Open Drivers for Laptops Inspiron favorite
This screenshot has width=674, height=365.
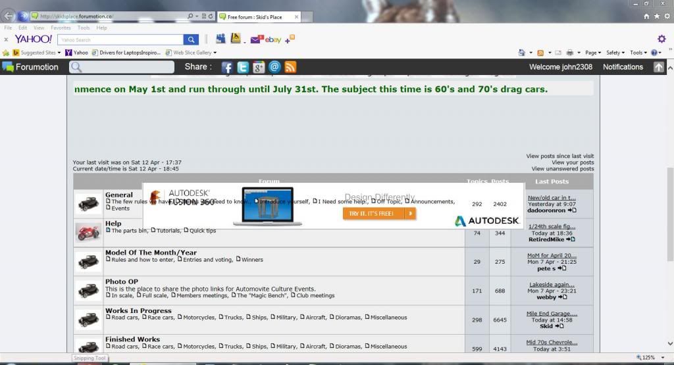coord(126,53)
